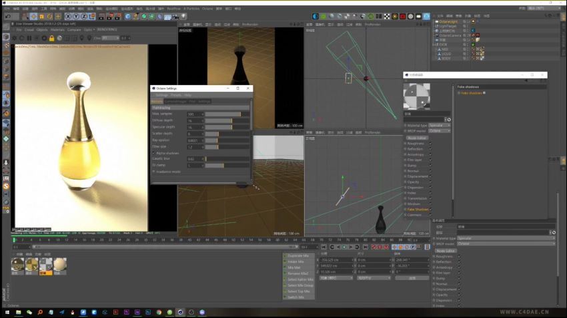Toggle the Irradiance mode checkbox

(154, 172)
